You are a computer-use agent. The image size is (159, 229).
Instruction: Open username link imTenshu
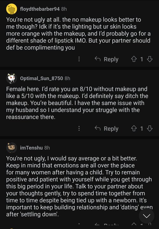tap(31, 148)
